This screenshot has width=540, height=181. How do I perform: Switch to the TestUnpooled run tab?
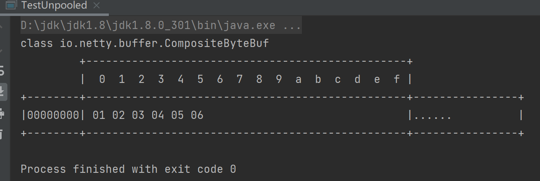54,6
